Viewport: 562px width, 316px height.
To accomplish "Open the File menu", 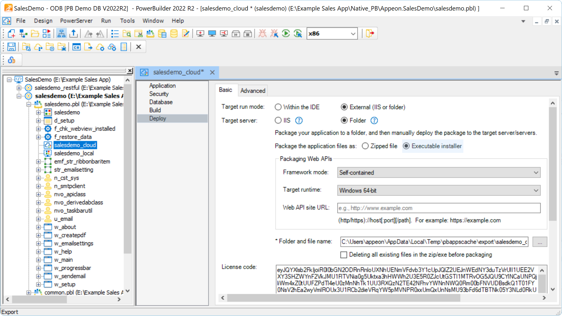I will pyautogui.click(x=21, y=21).
